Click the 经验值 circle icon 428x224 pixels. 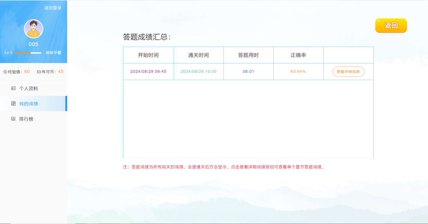coord(5,72)
